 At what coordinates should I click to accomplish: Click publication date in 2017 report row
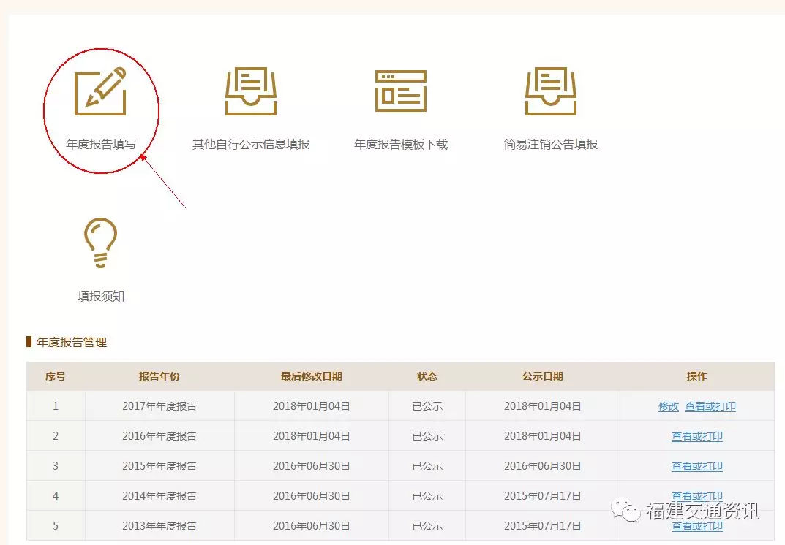pyautogui.click(x=543, y=406)
